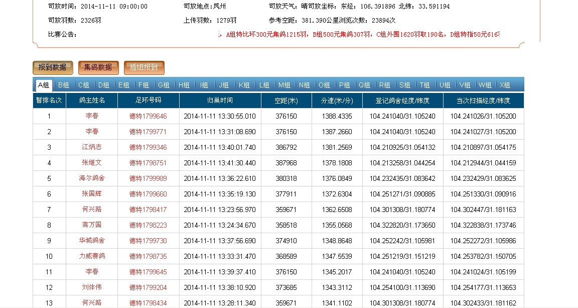Open the 集鸽数据 view
This screenshot has width=578, height=308.
pos(98,67)
